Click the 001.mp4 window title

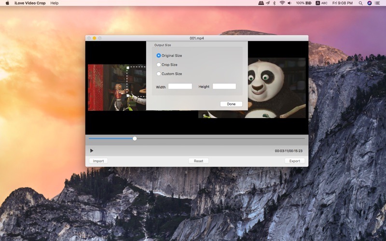point(197,38)
